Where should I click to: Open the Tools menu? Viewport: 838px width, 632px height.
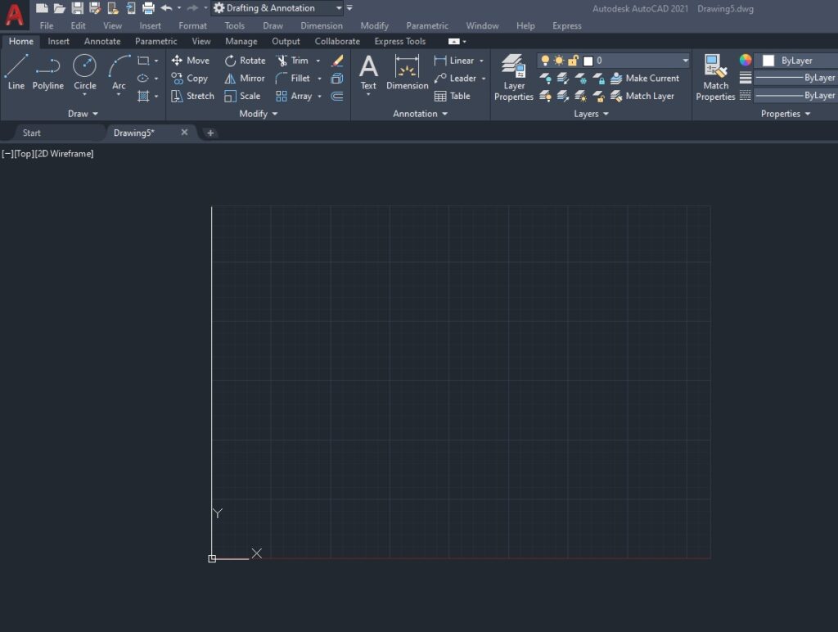pyautogui.click(x=234, y=25)
